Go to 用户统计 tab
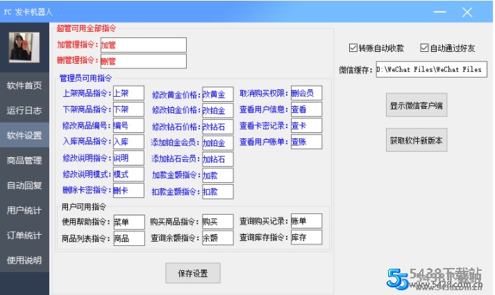The height and width of the screenshot is (295, 495). (x=24, y=211)
